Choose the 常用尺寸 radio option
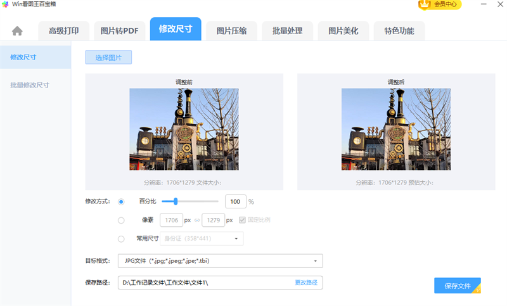Viewport: 507px width, 306px height. click(x=121, y=239)
